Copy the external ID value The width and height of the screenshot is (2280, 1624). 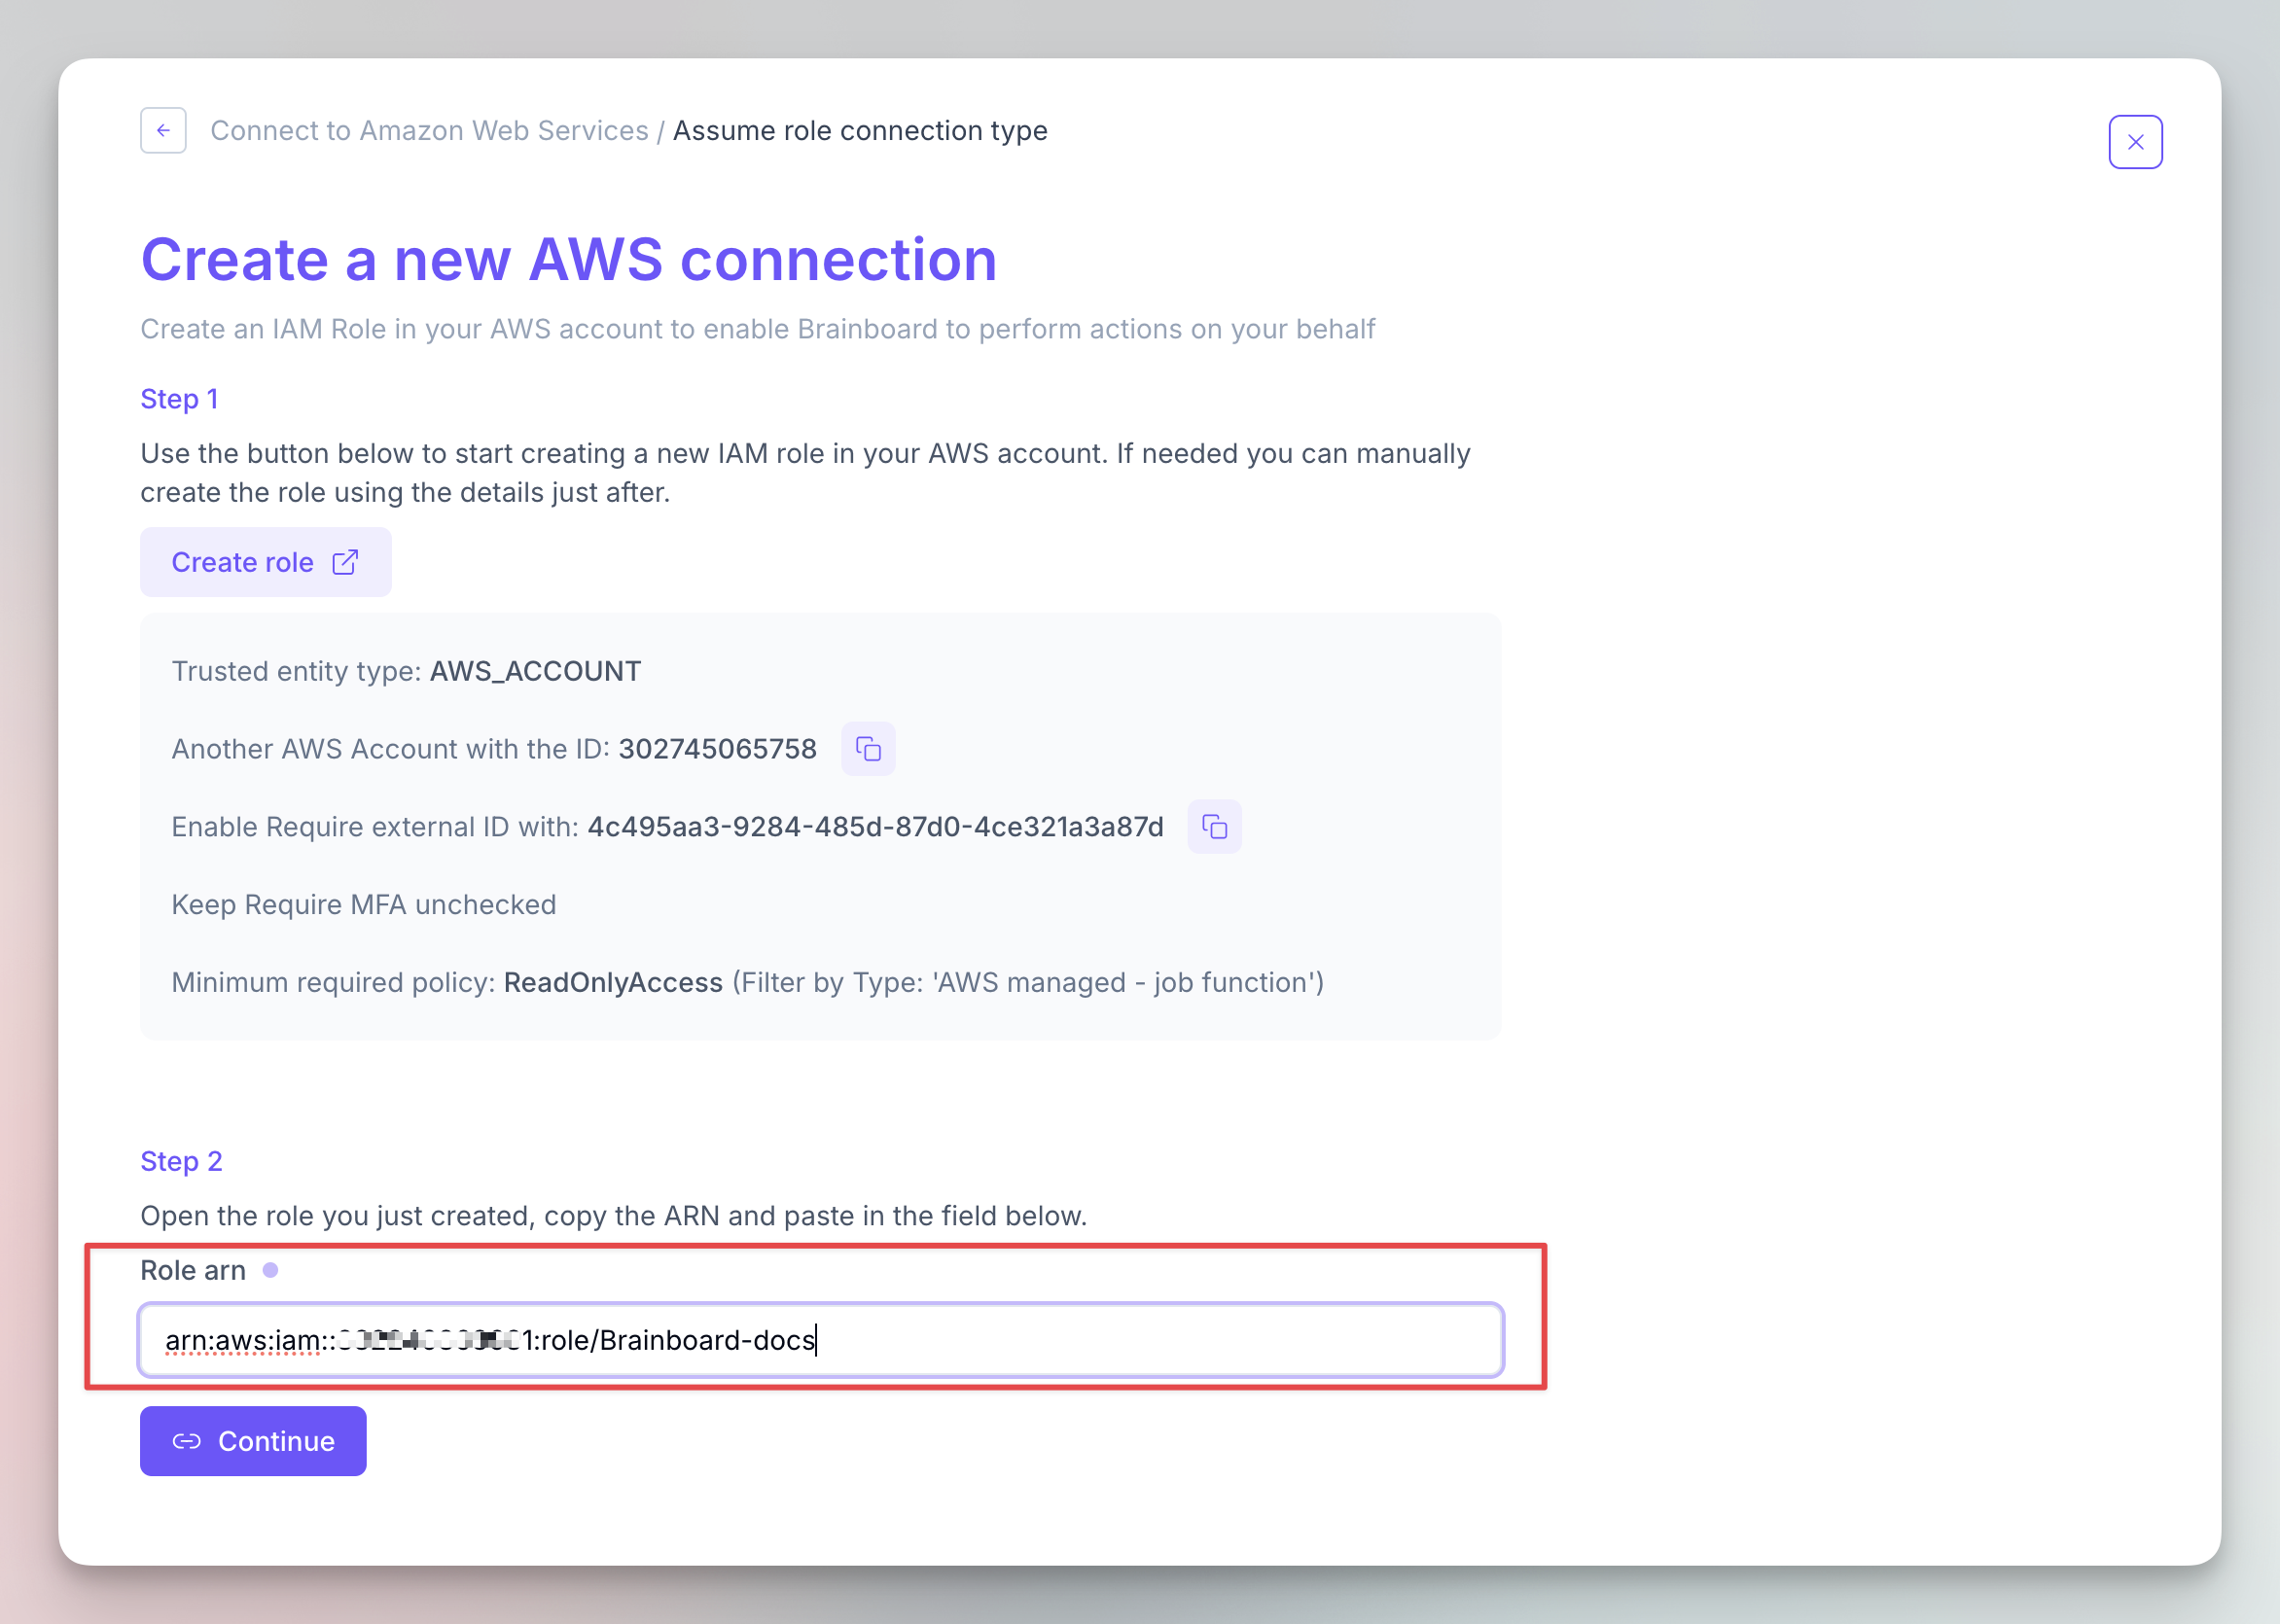(1214, 827)
